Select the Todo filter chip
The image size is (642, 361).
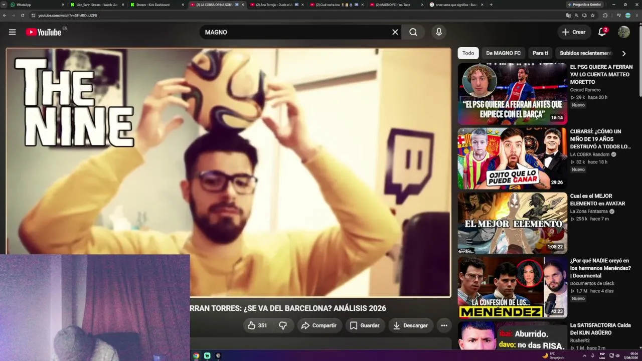coord(468,53)
